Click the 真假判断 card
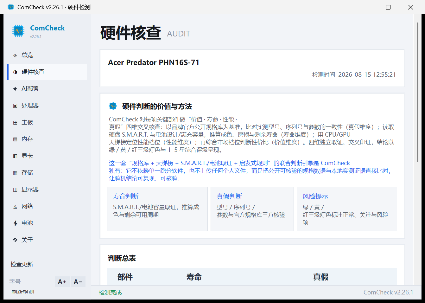 point(252,209)
